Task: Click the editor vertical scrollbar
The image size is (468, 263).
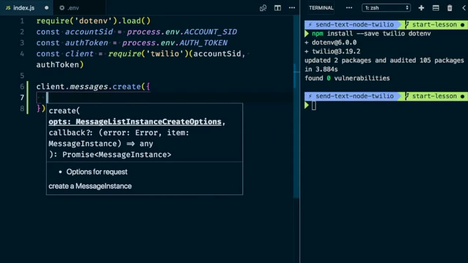Action: pos(296,76)
